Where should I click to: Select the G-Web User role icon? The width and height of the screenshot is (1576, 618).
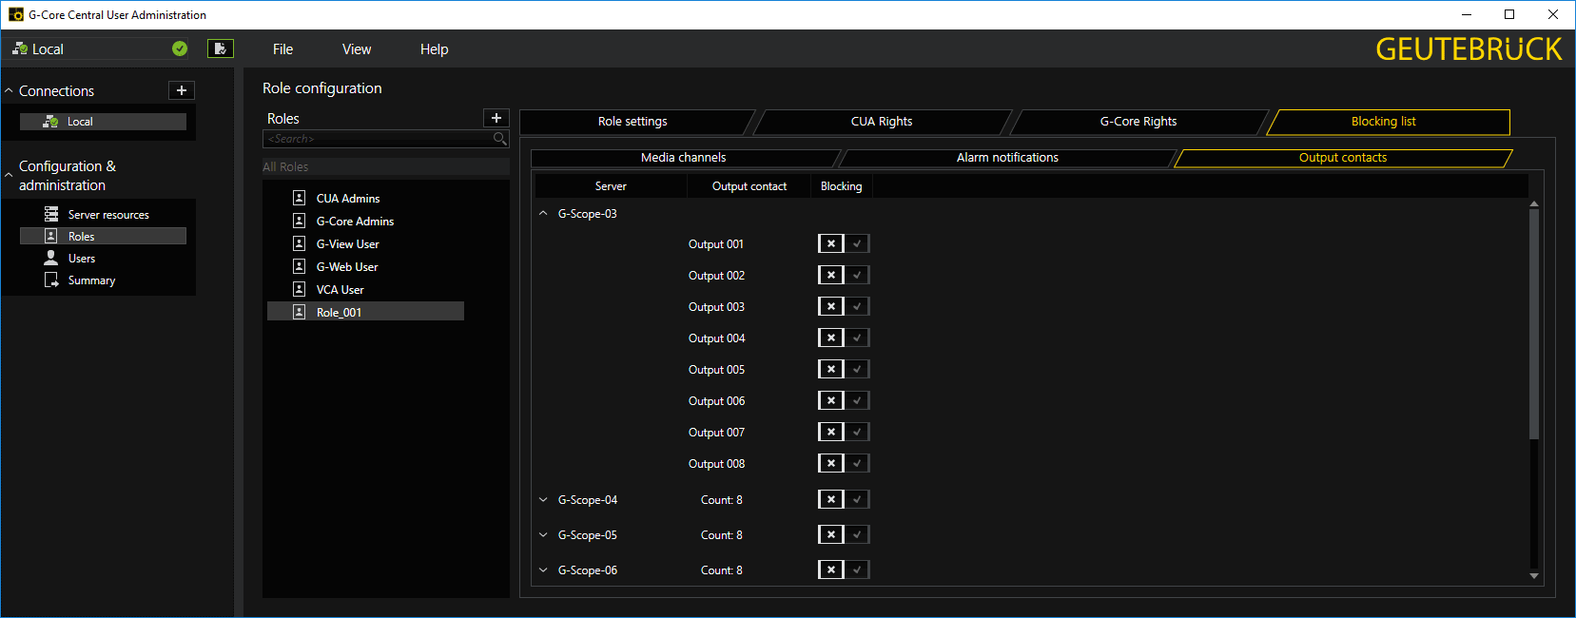[x=299, y=266]
